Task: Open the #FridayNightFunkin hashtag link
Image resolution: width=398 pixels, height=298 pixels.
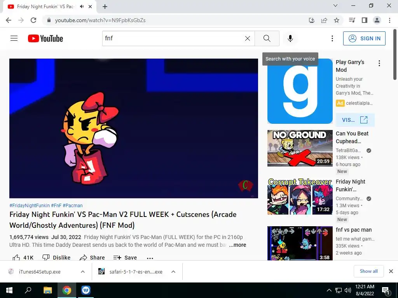Action: (x=30, y=206)
